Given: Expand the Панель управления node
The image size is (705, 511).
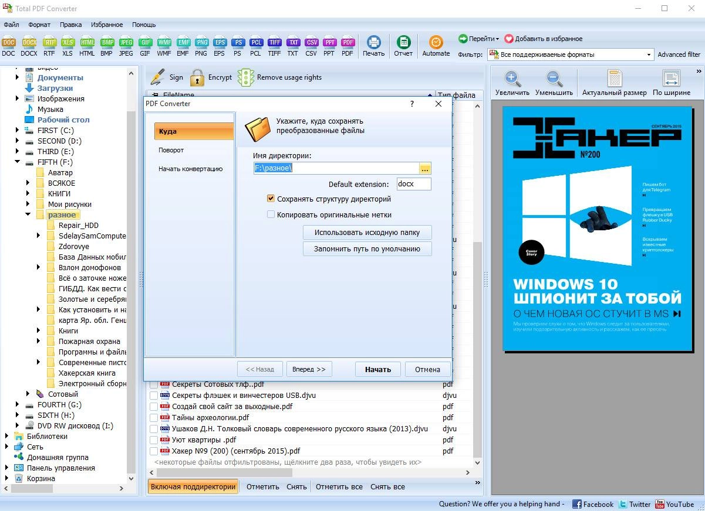Looking at the screenshot, I should (x=7, y=468).
